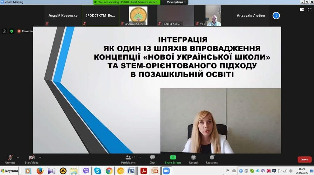314x175 pixels.
Task: Click the meeting information icon
Action: (4, 31)
